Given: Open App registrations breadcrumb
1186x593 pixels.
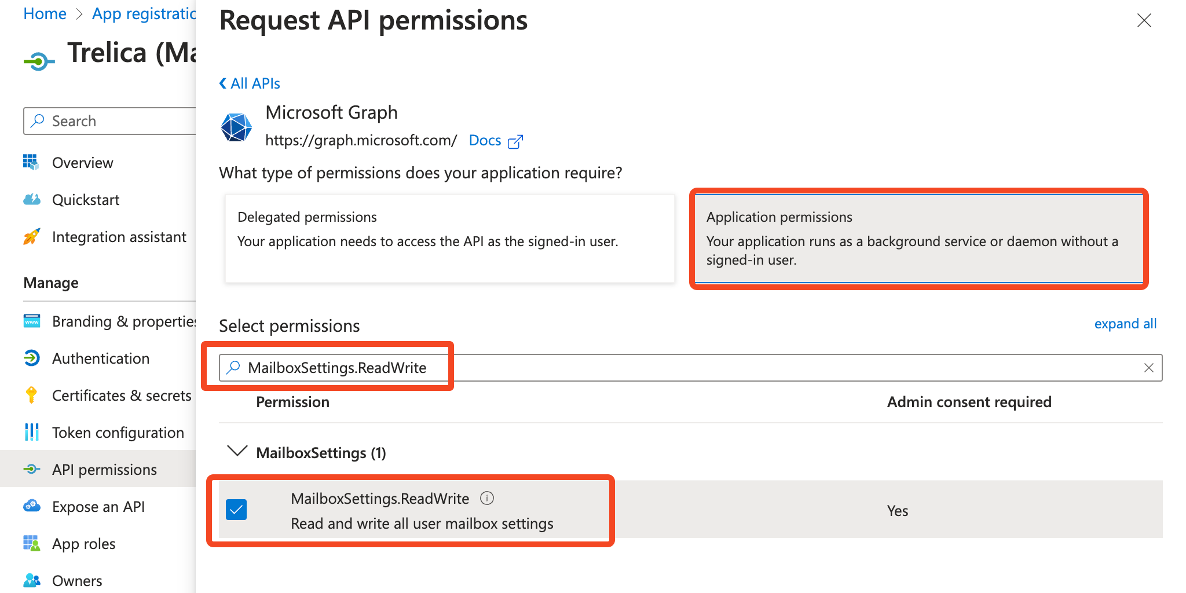Looking at the screenshot, I should pyautogui.click(x=144, y=14).
